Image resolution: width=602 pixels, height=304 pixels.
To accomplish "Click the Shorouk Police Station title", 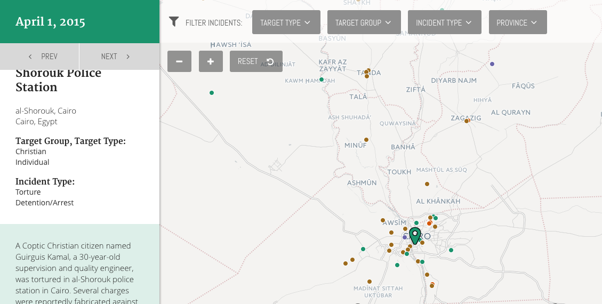I will 58,81.
